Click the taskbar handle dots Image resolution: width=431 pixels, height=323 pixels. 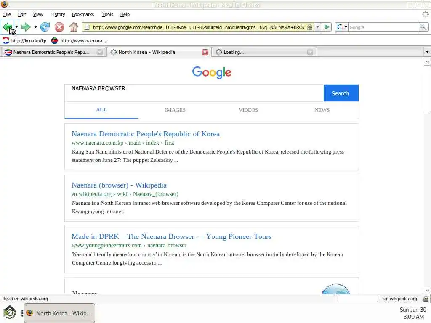coord(22,313)
